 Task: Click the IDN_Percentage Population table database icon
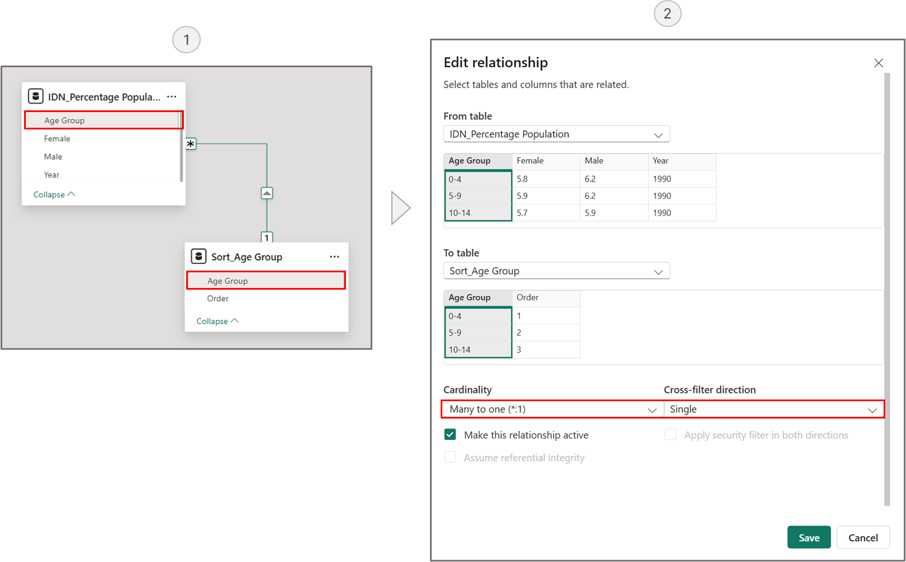pos(35,96)
